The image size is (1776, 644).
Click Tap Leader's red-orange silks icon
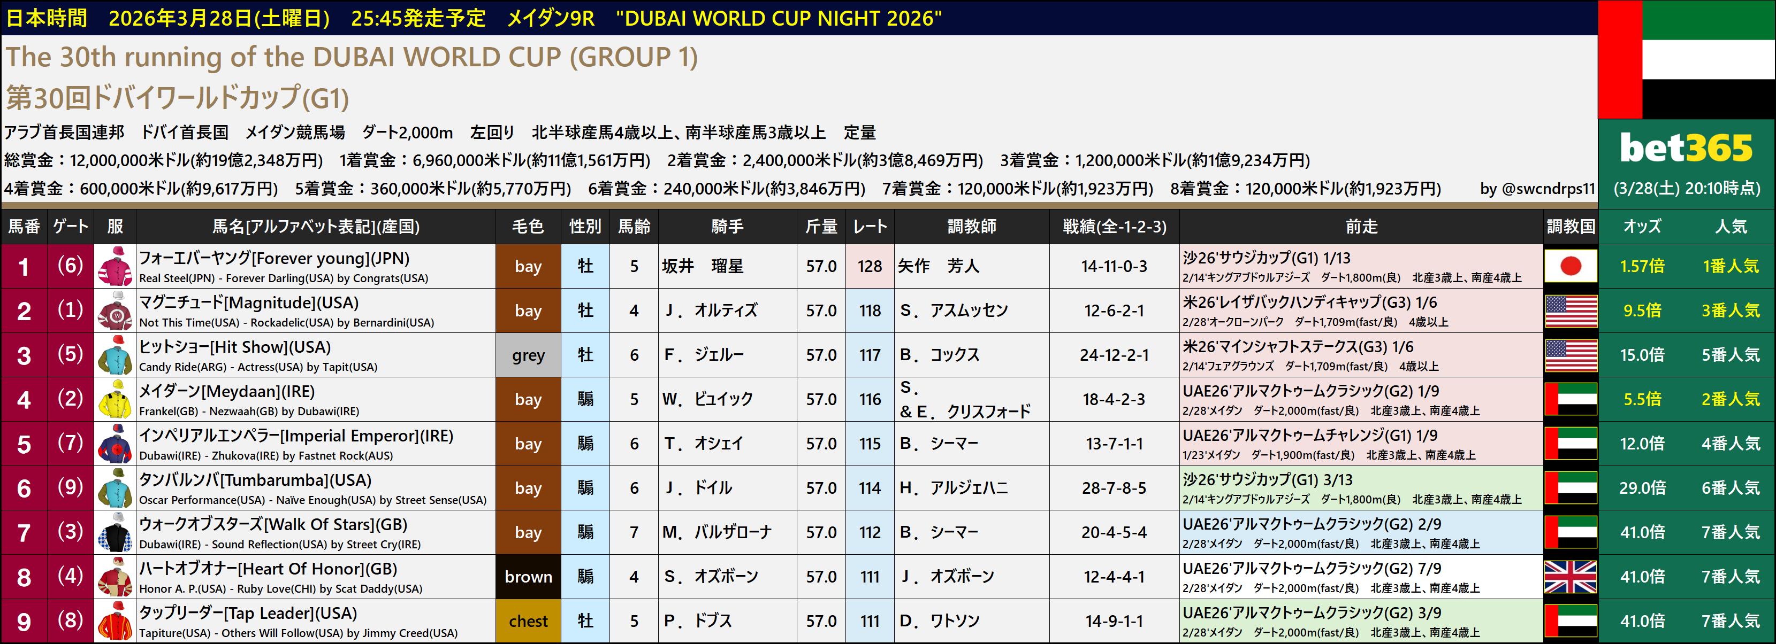115,621
